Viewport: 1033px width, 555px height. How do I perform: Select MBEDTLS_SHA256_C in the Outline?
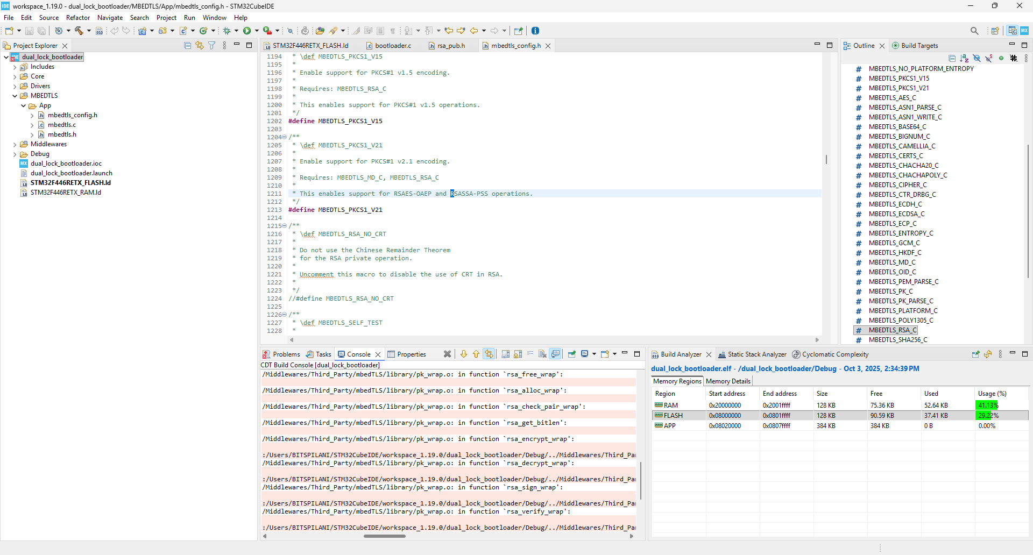(897, 340)
